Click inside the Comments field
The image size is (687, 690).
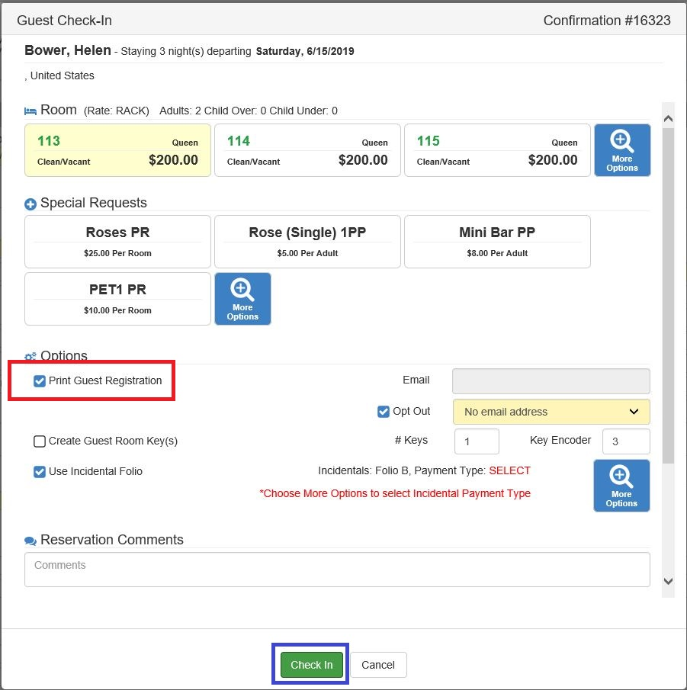click(x=337, y=569)
